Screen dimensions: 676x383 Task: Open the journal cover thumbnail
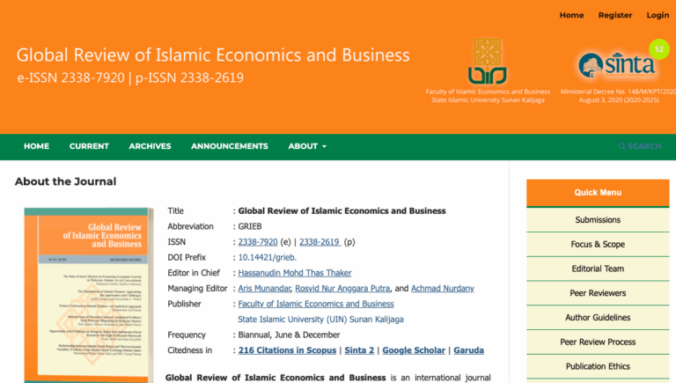coord(89,295)
